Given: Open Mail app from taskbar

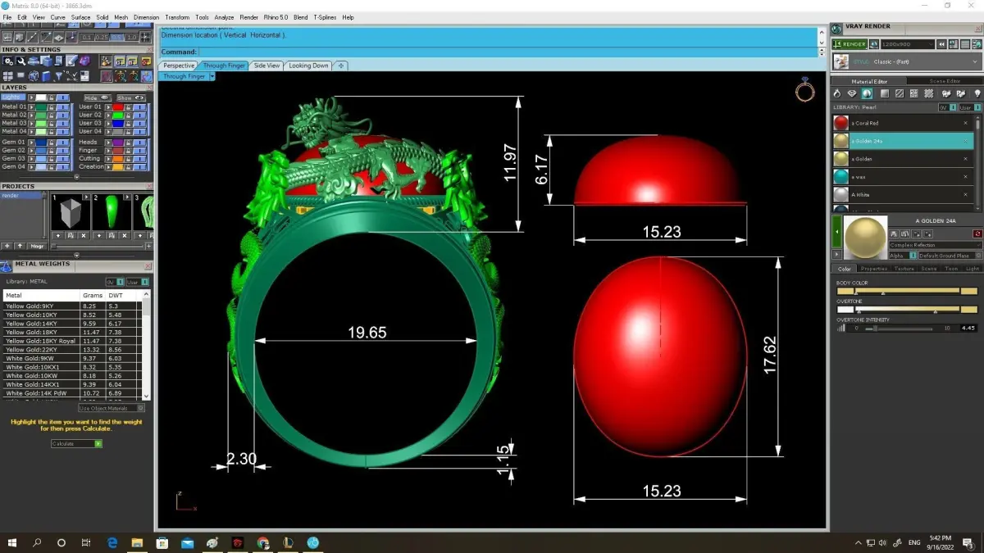Looking at the screenshot, I should [x=188, y=542].
